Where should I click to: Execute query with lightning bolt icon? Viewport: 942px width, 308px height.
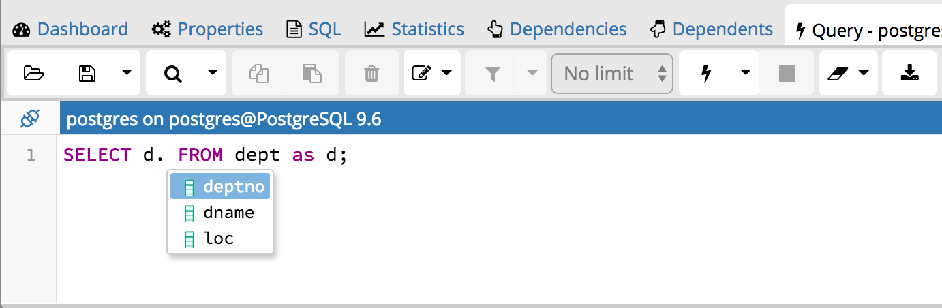coord(706,73)
